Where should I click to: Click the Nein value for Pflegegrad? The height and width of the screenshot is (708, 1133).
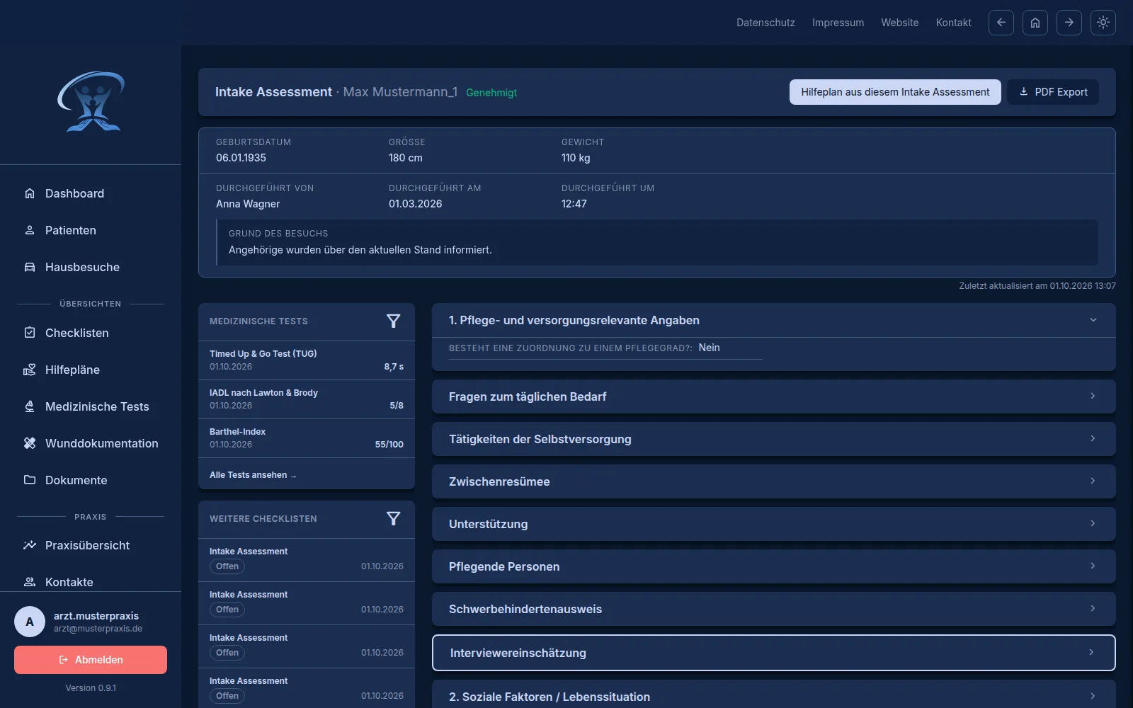(x=709, y=348)
